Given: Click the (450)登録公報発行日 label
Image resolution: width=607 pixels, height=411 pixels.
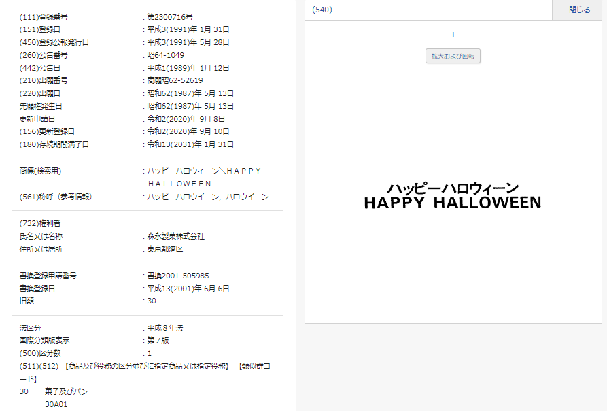Looking at the screenshot, I should tap(54, 42).
